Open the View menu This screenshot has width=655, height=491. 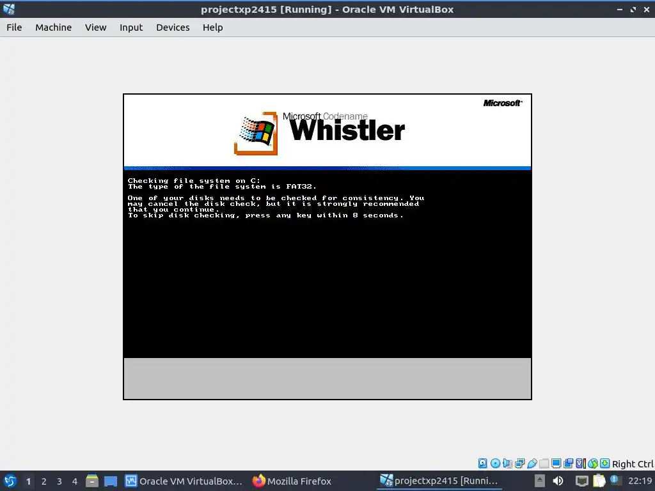[96, 27]
